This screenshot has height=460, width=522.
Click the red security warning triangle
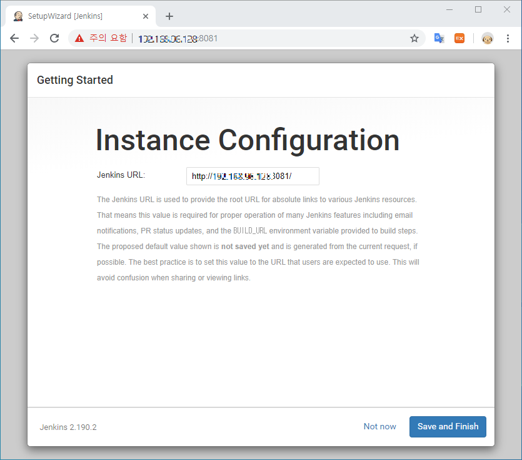[79, 38]
